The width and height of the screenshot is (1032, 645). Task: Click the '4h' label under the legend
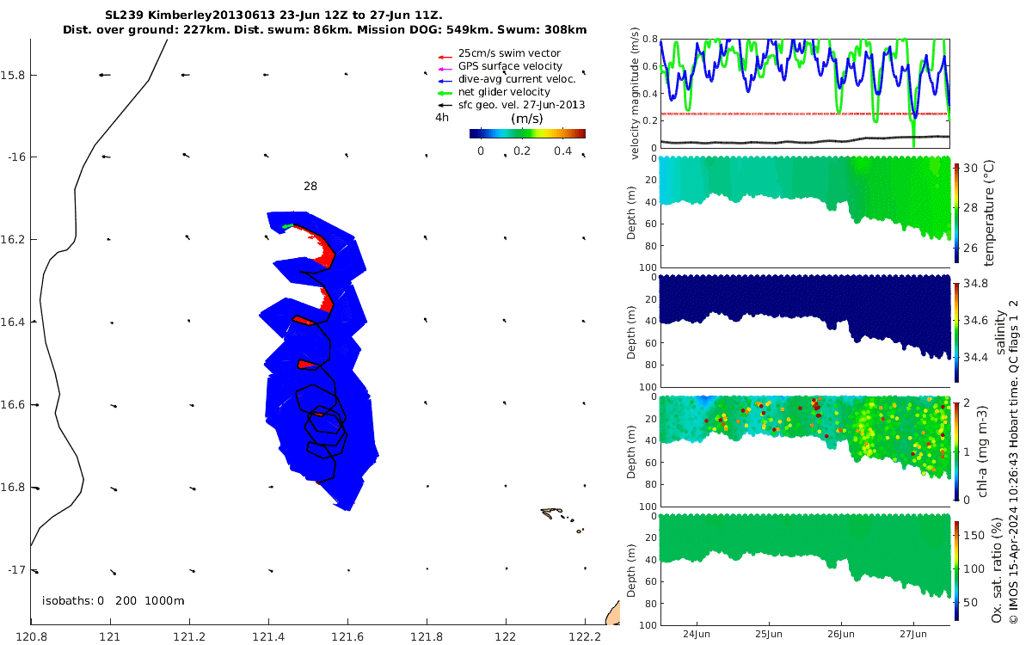click(441, 118)
